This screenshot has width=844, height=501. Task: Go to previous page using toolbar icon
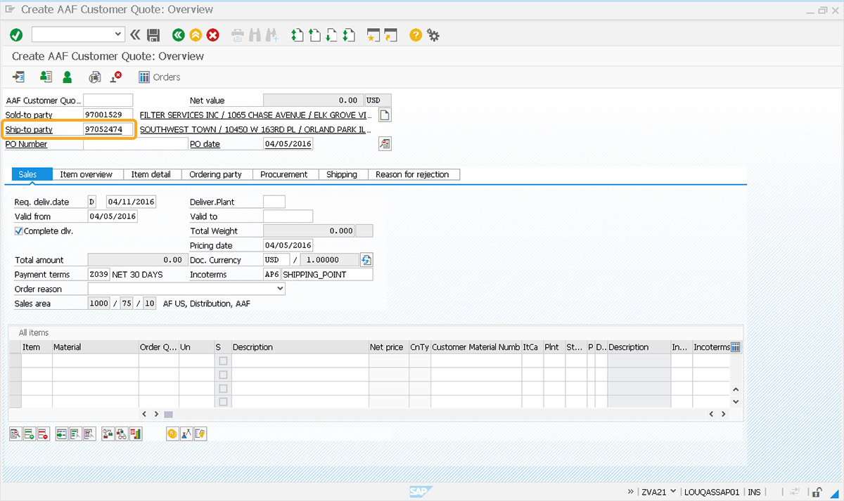(314, 34)
